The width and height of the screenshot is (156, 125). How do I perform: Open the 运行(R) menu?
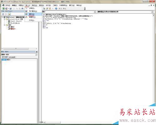(x=48, y=5)
